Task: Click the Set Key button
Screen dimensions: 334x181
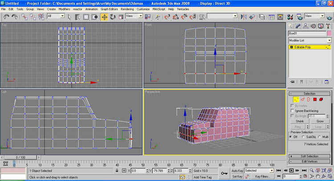Action: [237, 177]
